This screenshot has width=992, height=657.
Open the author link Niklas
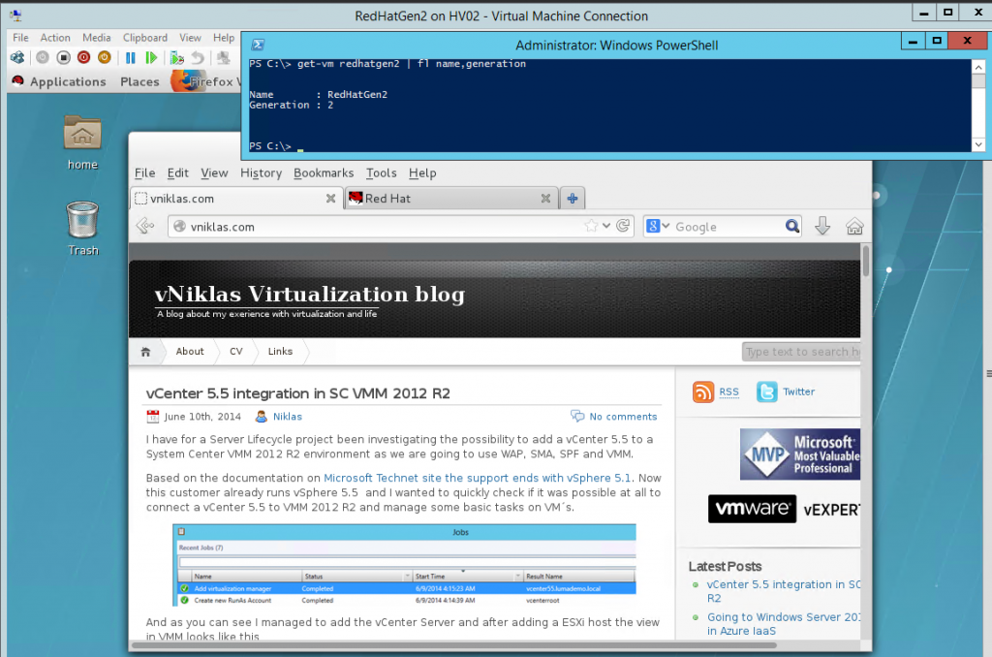287,417
